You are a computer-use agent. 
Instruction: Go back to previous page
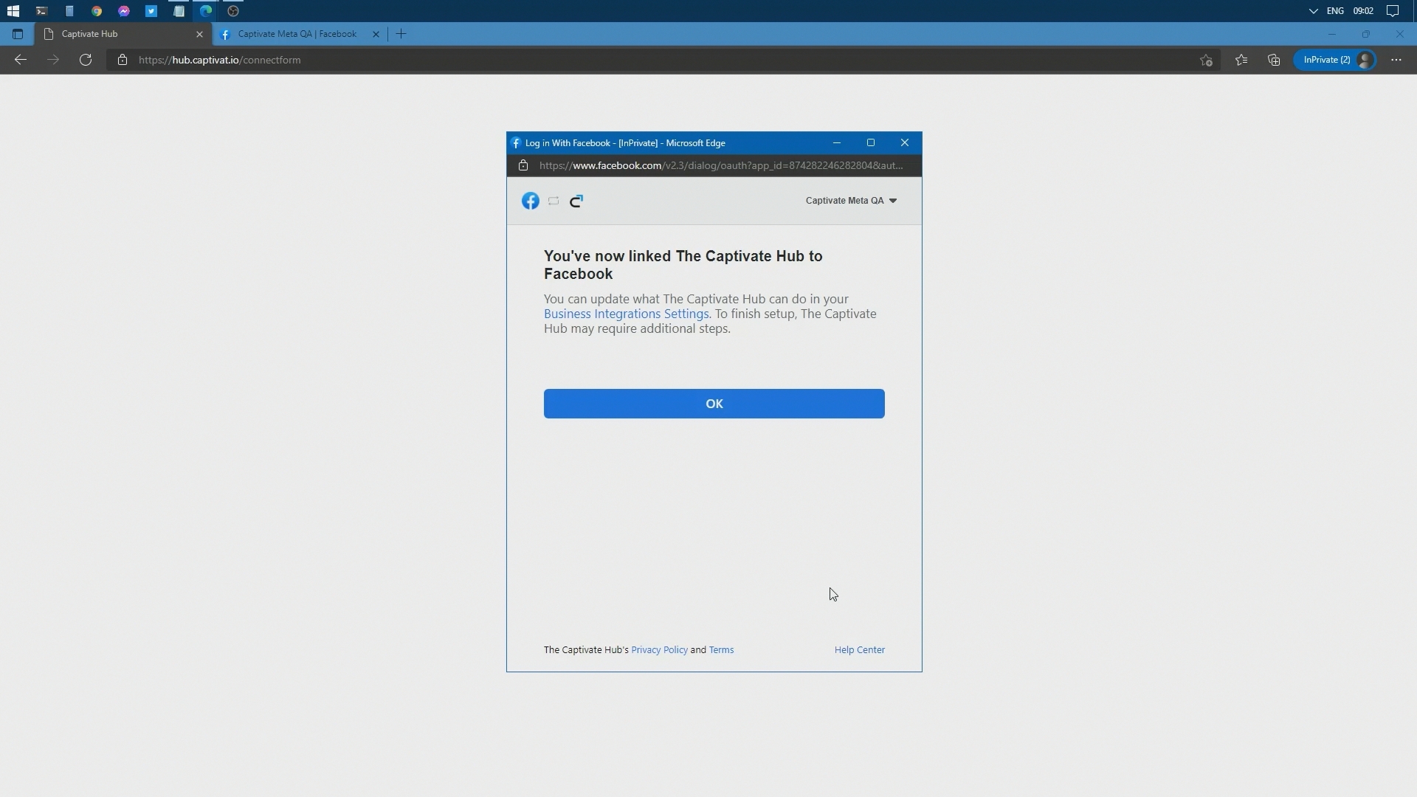[x=21, y=60]
